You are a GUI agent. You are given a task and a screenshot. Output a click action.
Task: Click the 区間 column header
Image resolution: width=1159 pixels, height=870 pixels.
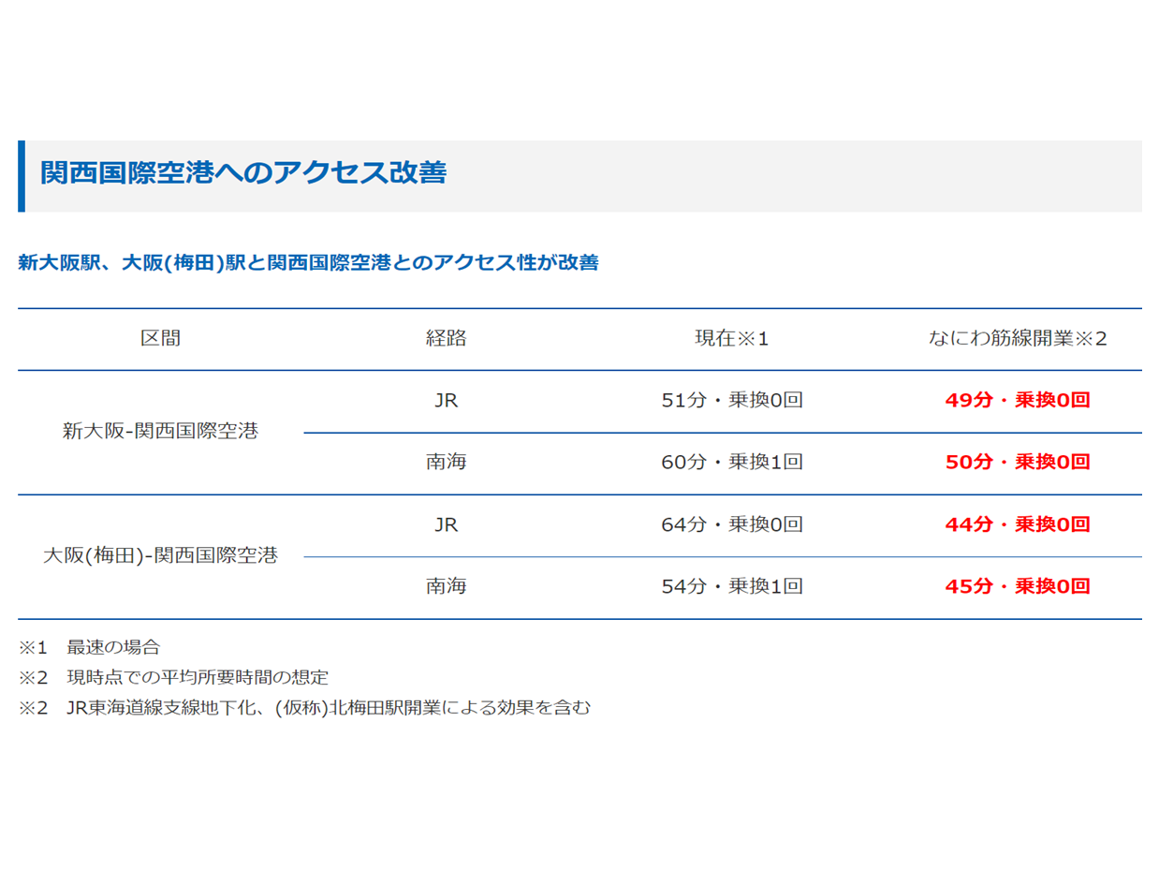pyautogui.click(x=160, y=339)
